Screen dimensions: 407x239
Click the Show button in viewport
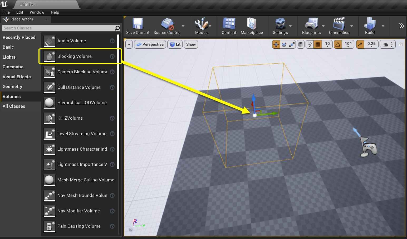191,44
